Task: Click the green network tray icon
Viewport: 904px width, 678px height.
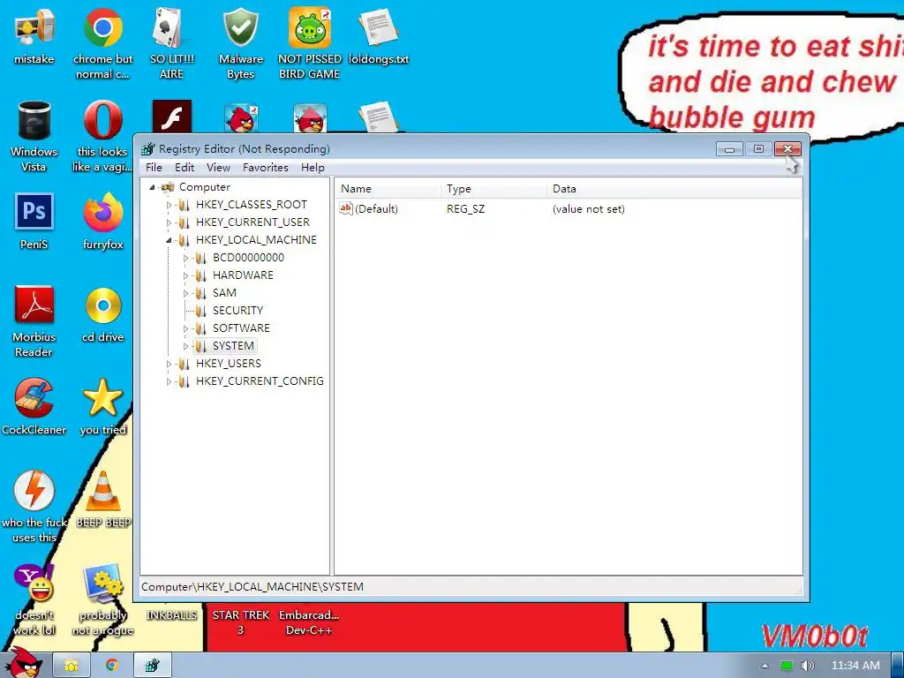Action: click(x=787, y=666)
